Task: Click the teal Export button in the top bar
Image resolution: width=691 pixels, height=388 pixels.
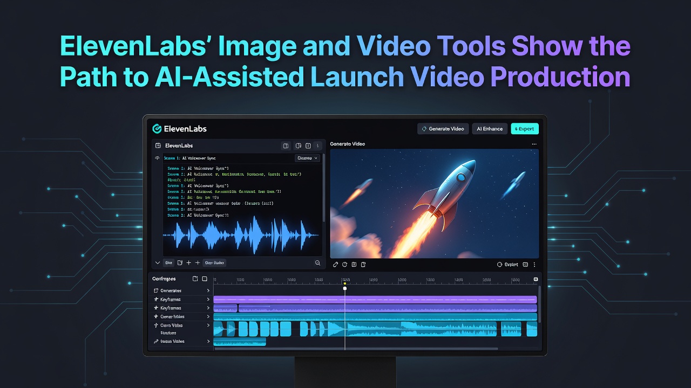Action: pos(525,129)
